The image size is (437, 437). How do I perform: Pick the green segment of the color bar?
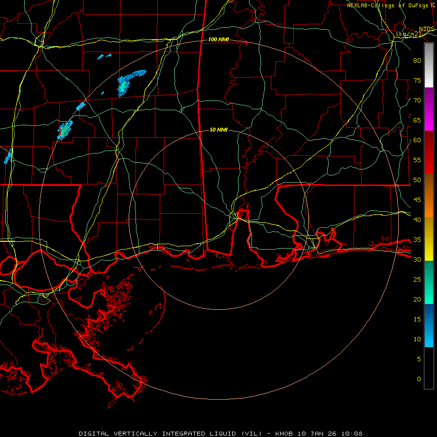[x=429, y=282]
